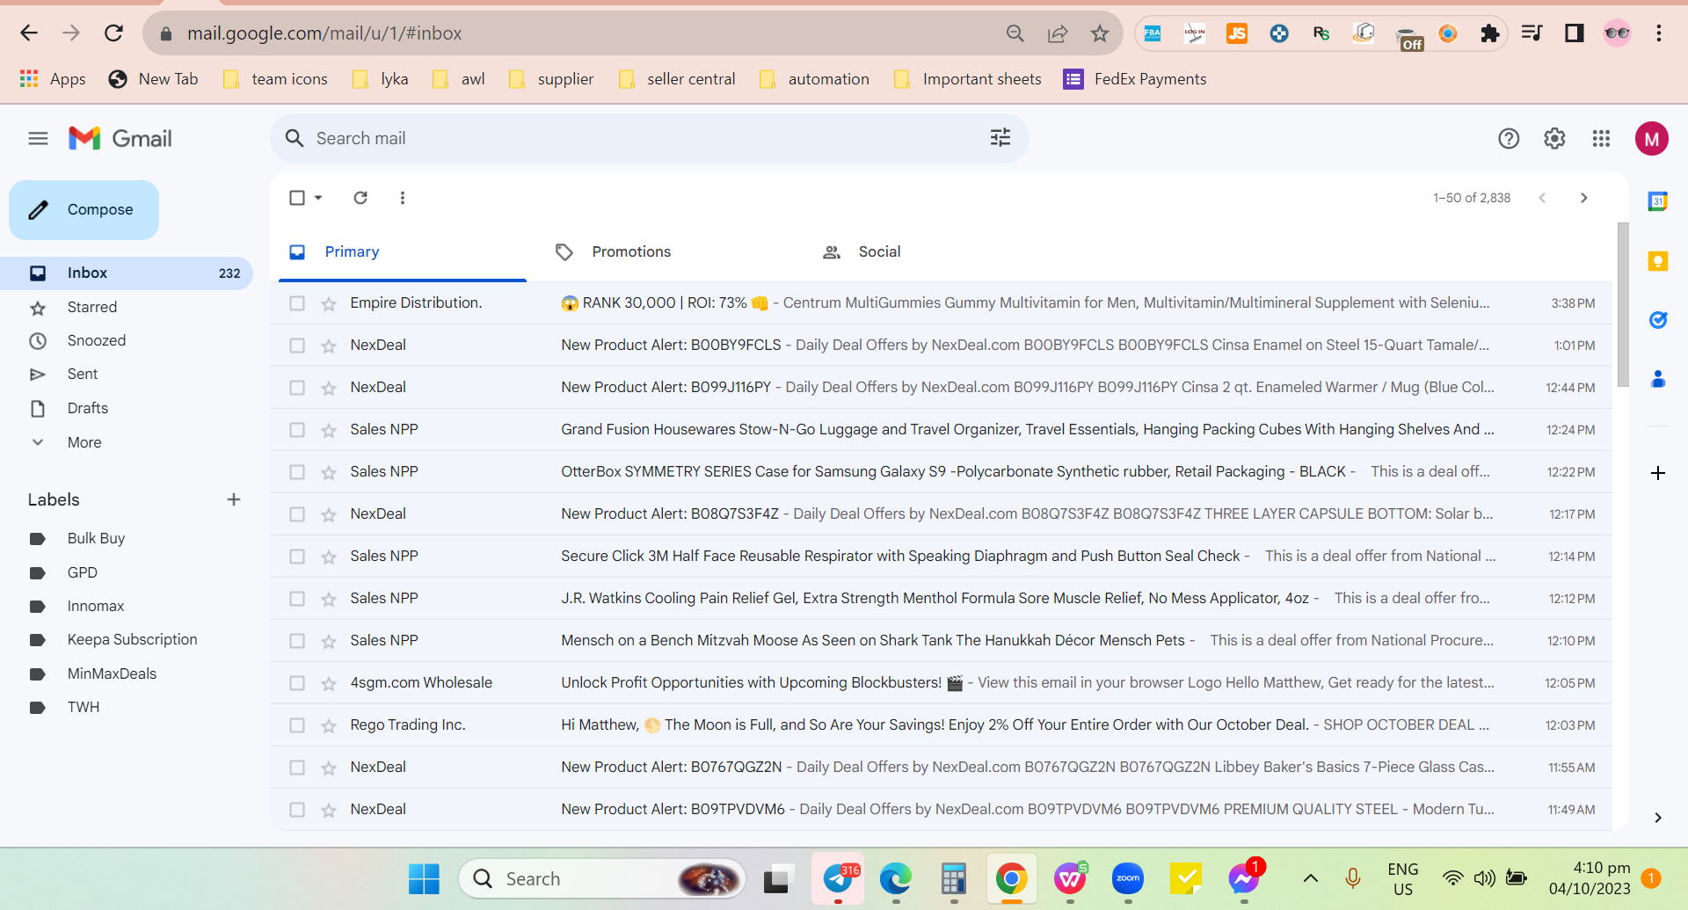The image size is (1688, 910).
Task: Go to newer emails page arrow
Action: [x=1542, y=198]
